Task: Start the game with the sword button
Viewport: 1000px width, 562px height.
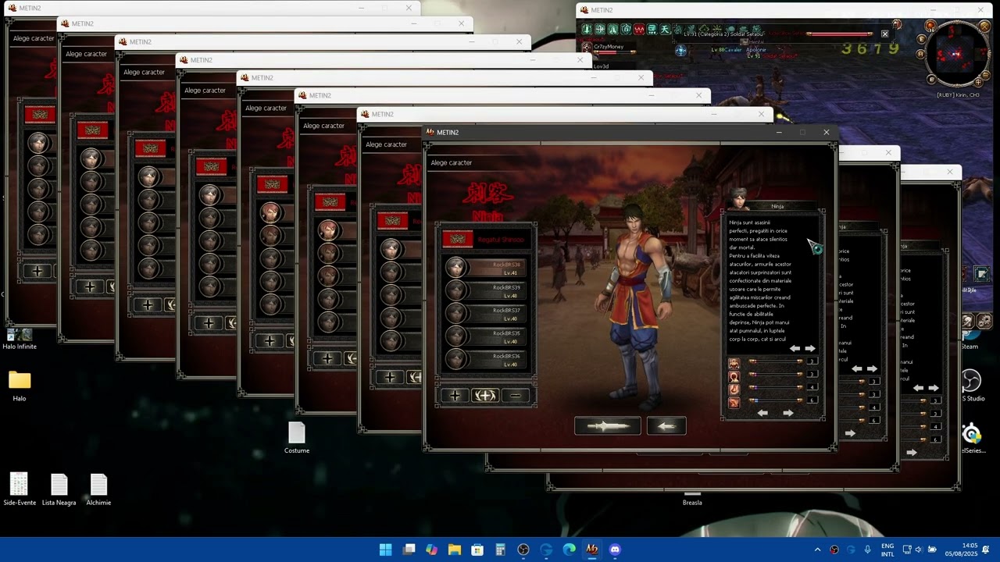Action: 607,425
